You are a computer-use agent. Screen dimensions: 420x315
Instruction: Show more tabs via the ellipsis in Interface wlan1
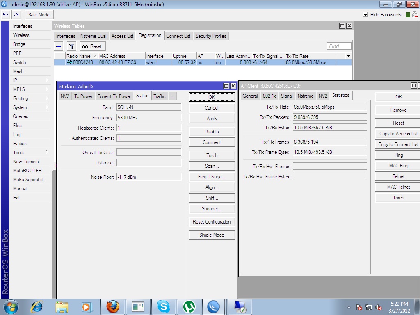173,96
